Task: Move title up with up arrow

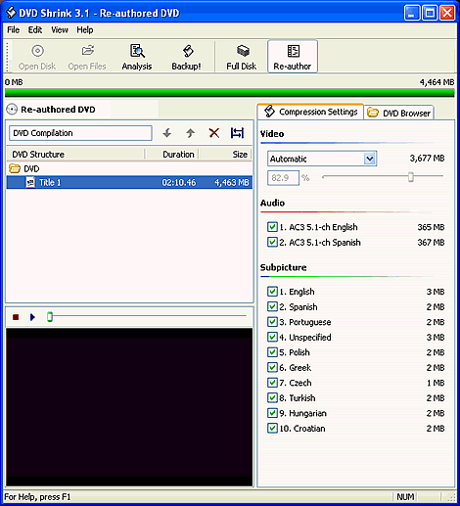Action: 191,133
